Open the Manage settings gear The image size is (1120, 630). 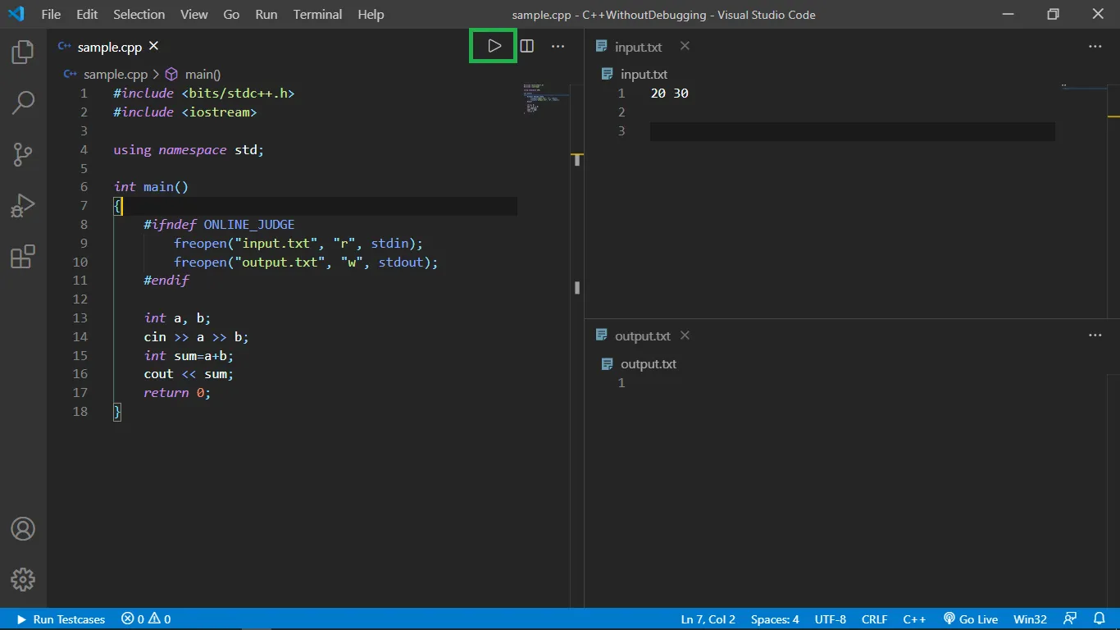click(22, 579)
